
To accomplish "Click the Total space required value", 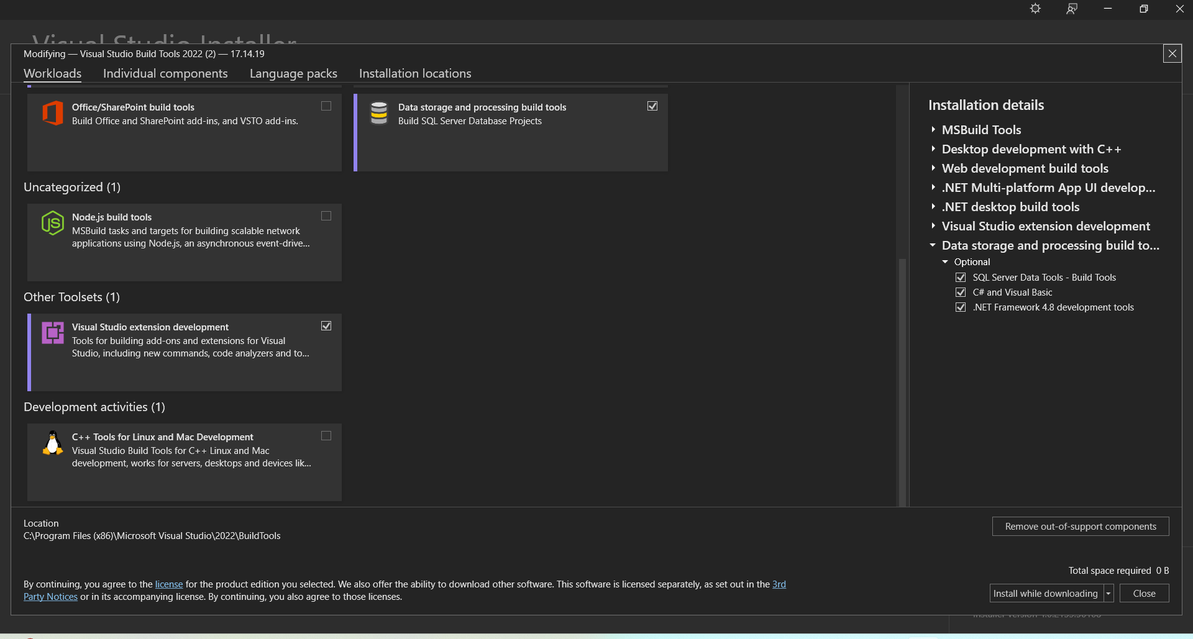I will (1163, 571).
